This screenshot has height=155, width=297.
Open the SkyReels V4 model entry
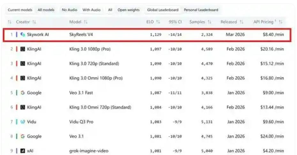click(x=81, y=35)
